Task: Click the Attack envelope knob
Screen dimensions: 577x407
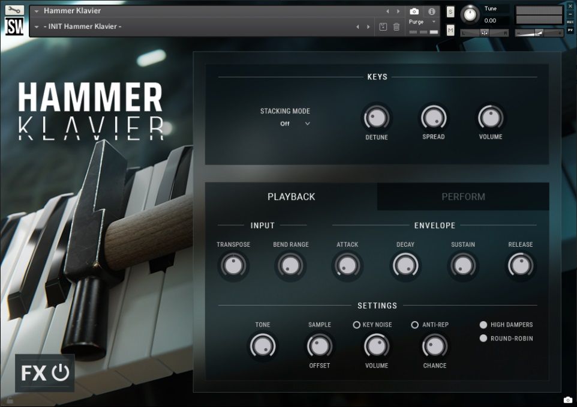Action: (347, 265)
